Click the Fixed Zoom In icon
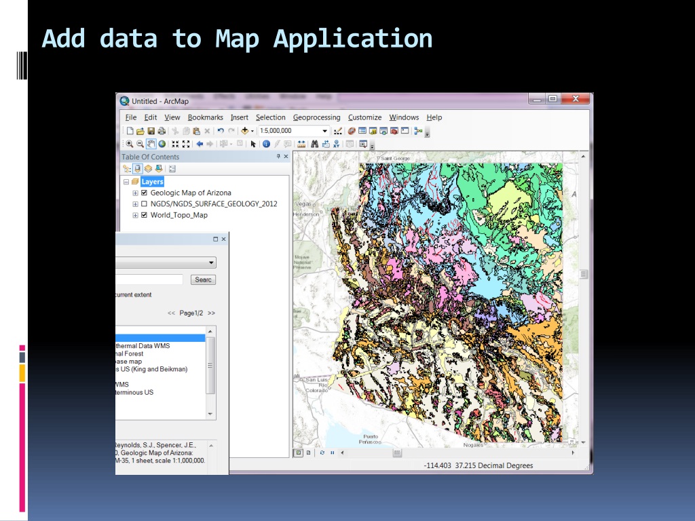Viewport: 695px width, 521px height. pos(175,144)
